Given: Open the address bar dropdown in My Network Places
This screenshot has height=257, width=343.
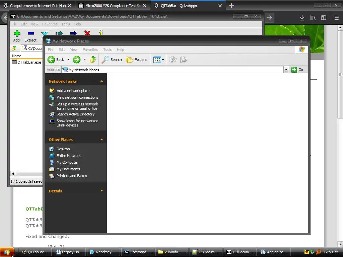Looking at the screenshot, I should 286,70.
